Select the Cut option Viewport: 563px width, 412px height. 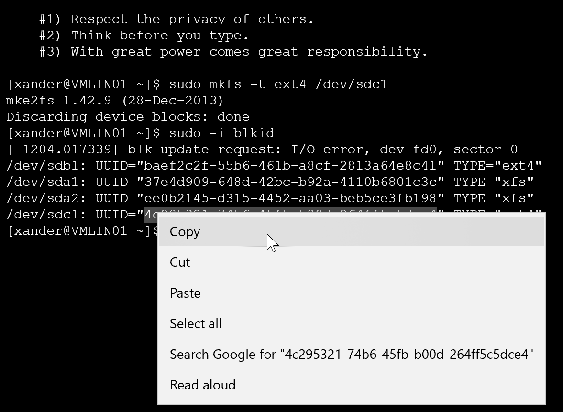tap(179, 262)
